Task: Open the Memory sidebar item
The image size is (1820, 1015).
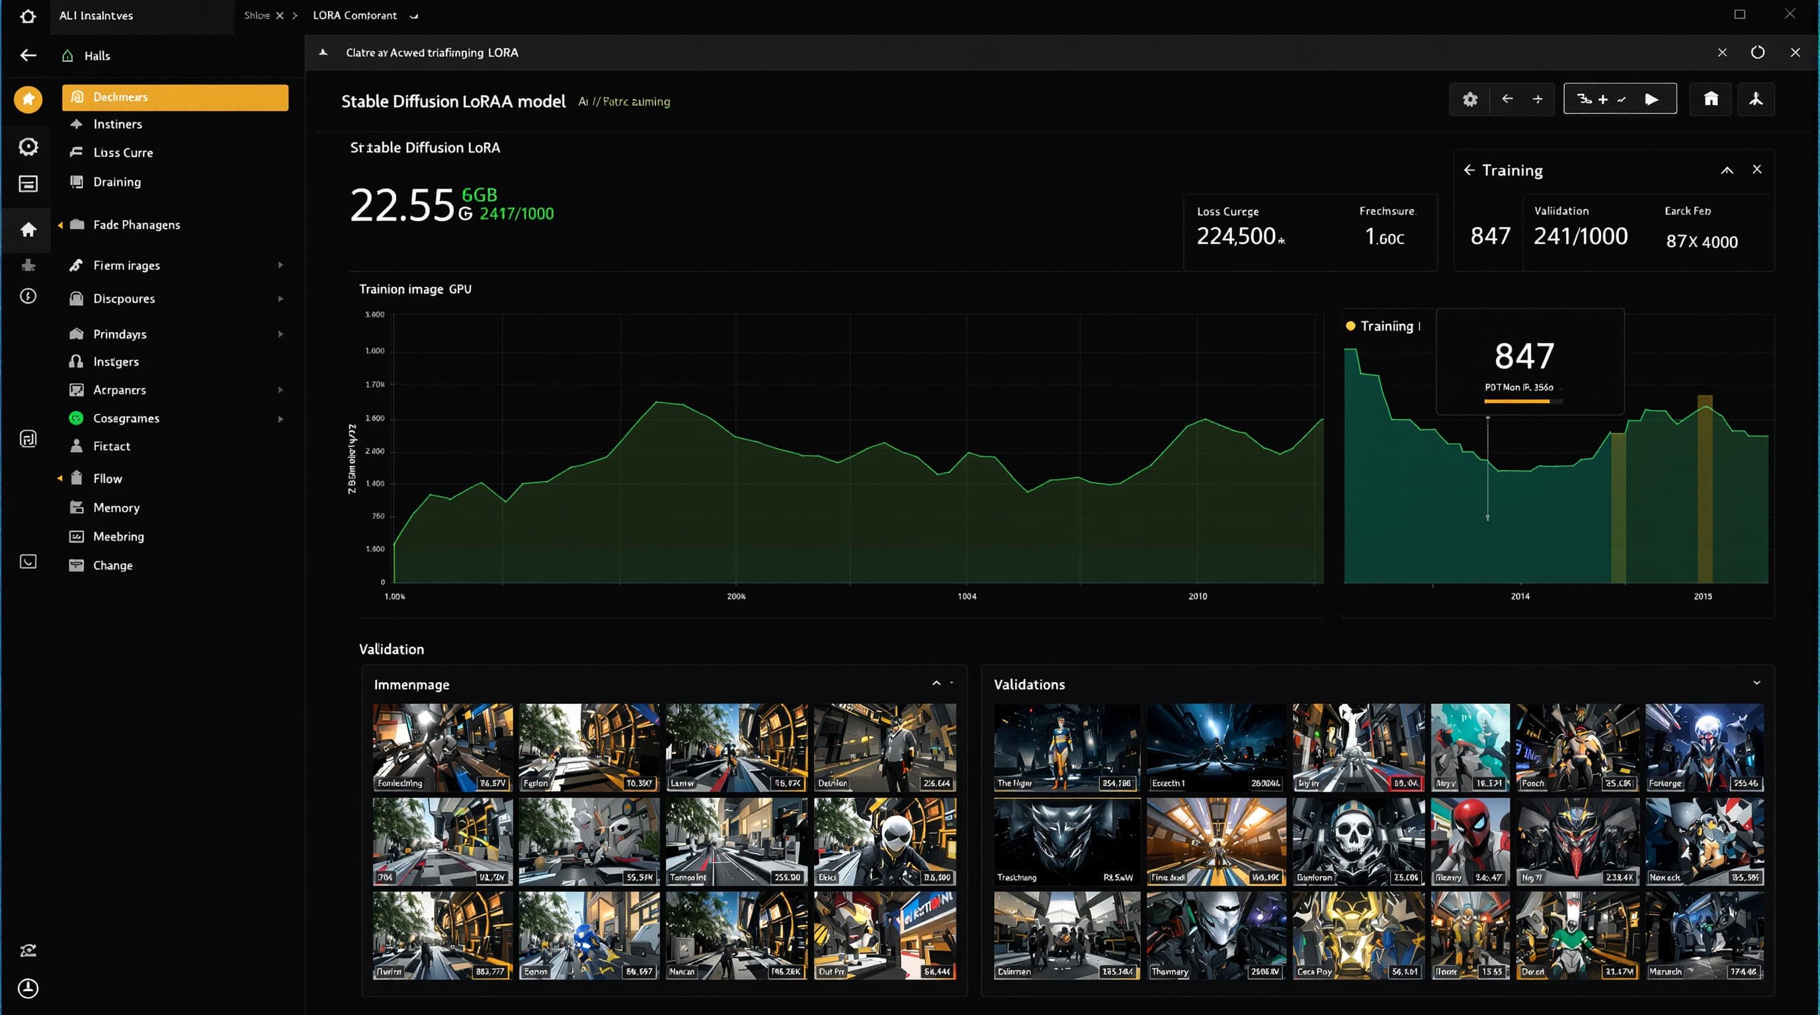Action: tap(116, 507)
